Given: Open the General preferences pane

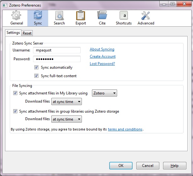Looking at the screenshot, I should 17,18.
